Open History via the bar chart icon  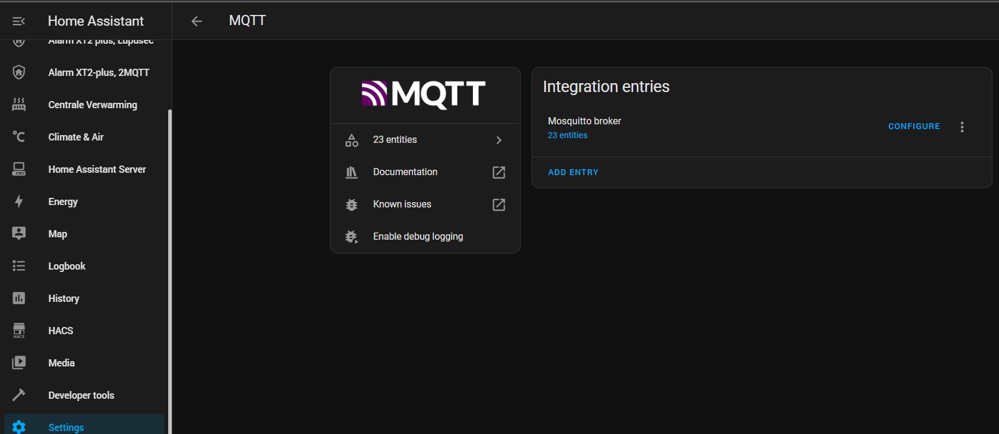(19, 298)
